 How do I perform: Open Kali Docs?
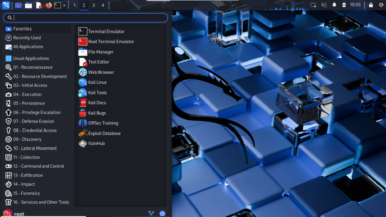tap(97, 102)
